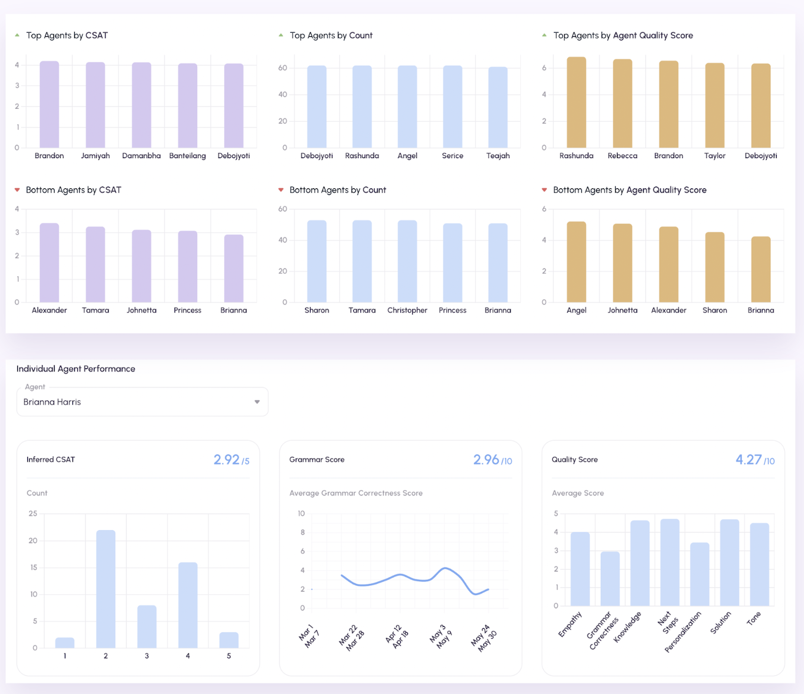Click the 4.27/10 Quality Score value
The height and width of the screenshot is (694, 804).
pos(755,460)
